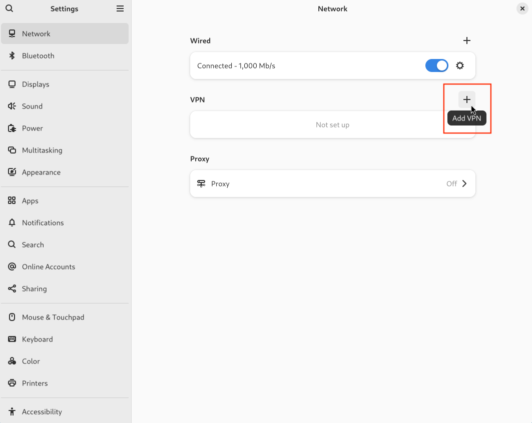The width and height of the screenshot is (532, 423).
Task: Click the Accessibility figure icon
Action: (12, 411)
